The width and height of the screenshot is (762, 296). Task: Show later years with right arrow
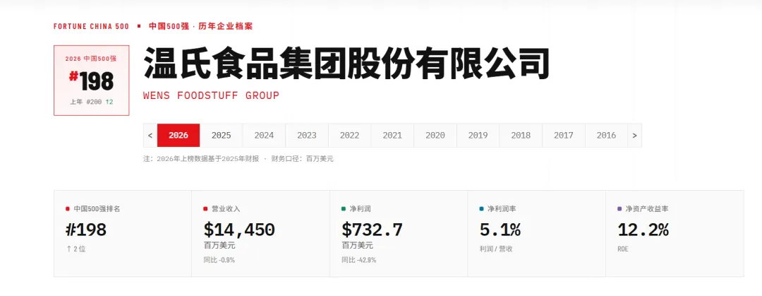click(635, 136)
